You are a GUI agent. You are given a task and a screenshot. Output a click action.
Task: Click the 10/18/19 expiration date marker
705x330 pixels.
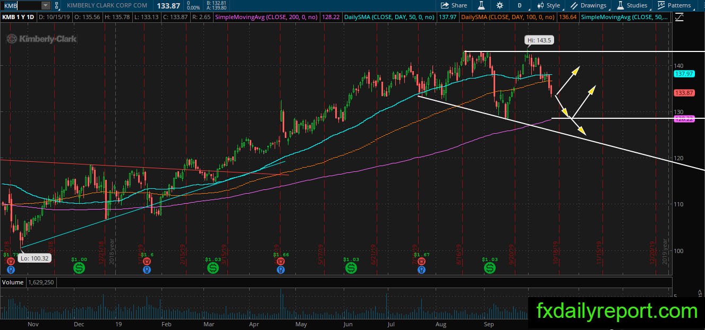coord(557,254)
